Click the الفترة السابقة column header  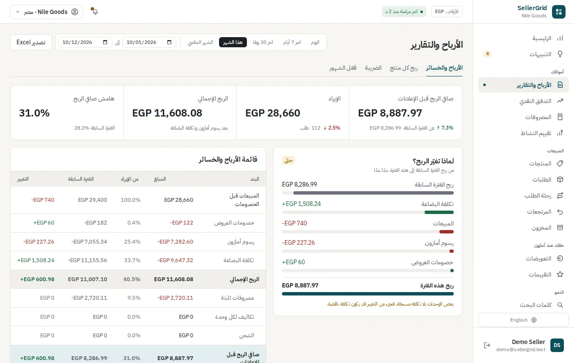pyautogui.click(x=81, y=179)
